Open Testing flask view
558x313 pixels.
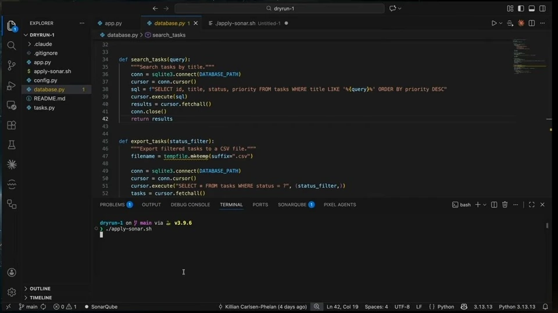(12, 144)
